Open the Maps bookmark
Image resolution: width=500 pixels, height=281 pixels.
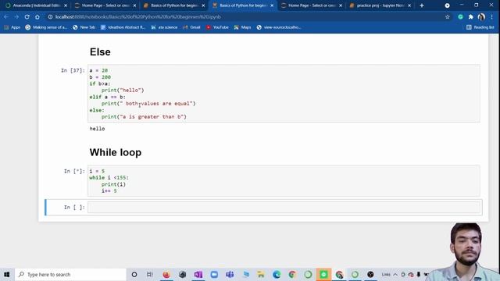click(242, 27)
